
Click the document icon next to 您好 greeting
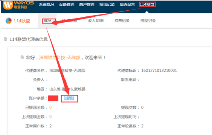22,57
